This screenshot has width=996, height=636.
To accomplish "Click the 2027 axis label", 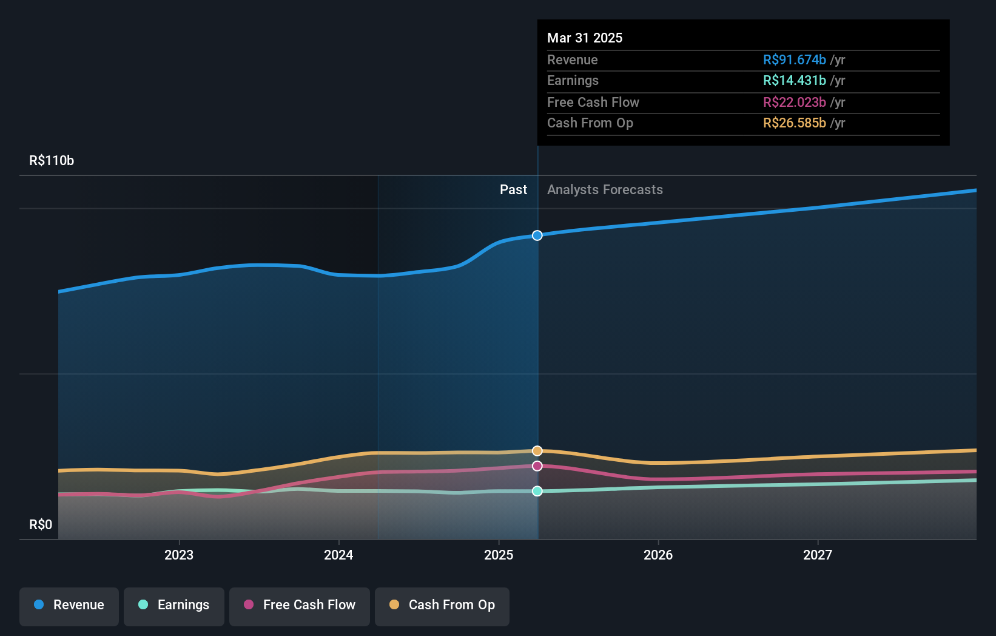I will tap(818, 555).
